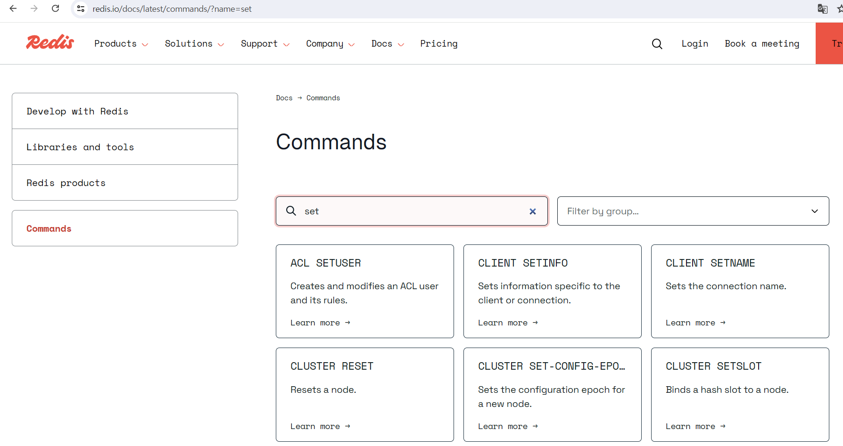Click the Login link

pyautogui.click(x=695, y=44)
